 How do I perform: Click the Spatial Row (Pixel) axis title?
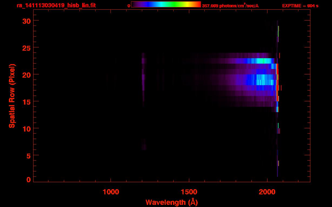pos(12,96)
